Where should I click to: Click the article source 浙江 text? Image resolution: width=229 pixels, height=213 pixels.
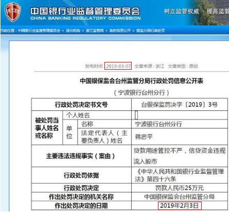coord(160,66)
